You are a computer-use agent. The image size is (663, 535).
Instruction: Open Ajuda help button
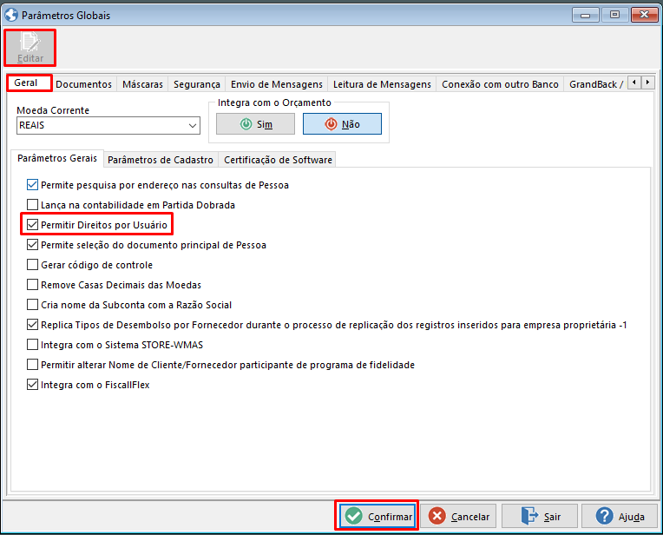point(620,516)
